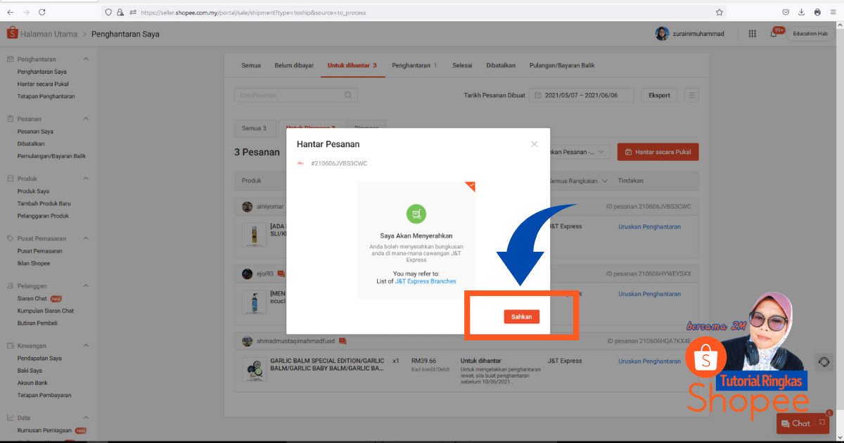
Task: Open Pesanan Saya in sidebar
Action: (x=35, y=131)
